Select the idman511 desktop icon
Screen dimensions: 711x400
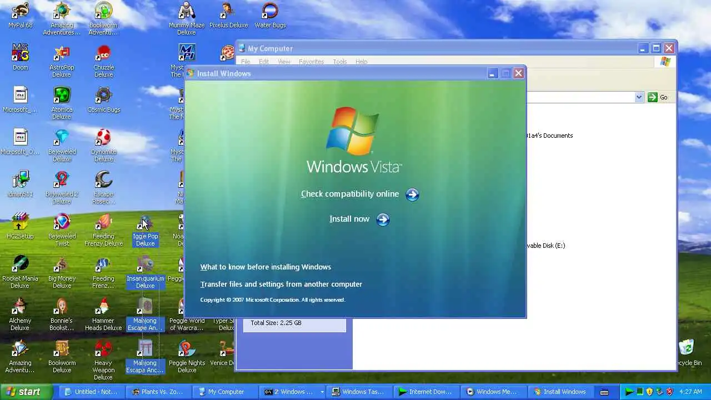click(20, 184)
